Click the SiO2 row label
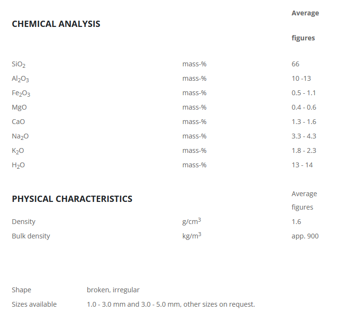 [18, 64]
